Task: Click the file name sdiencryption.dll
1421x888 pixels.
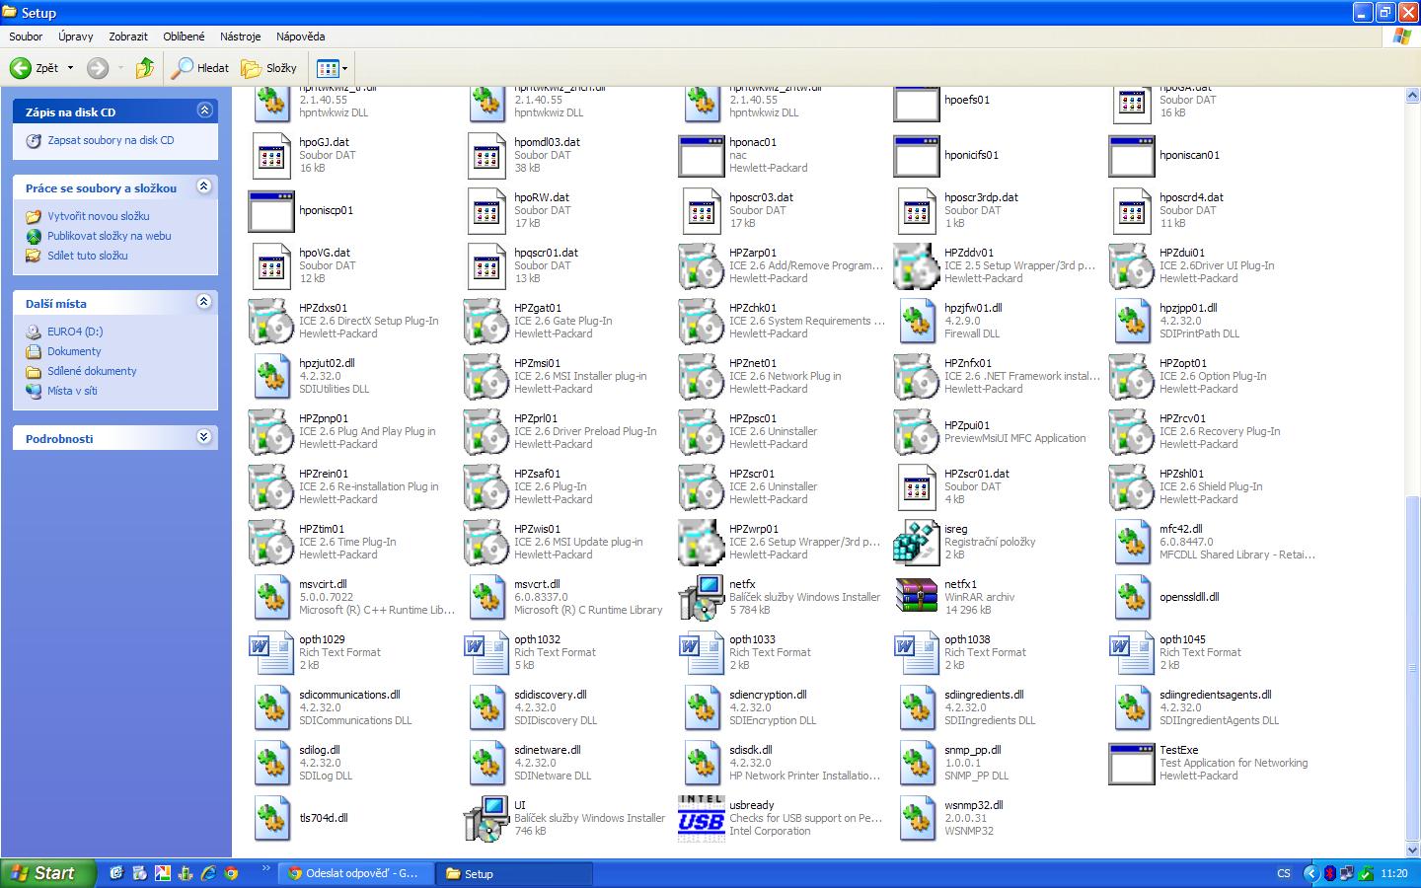Action: [x=768, y=695]
